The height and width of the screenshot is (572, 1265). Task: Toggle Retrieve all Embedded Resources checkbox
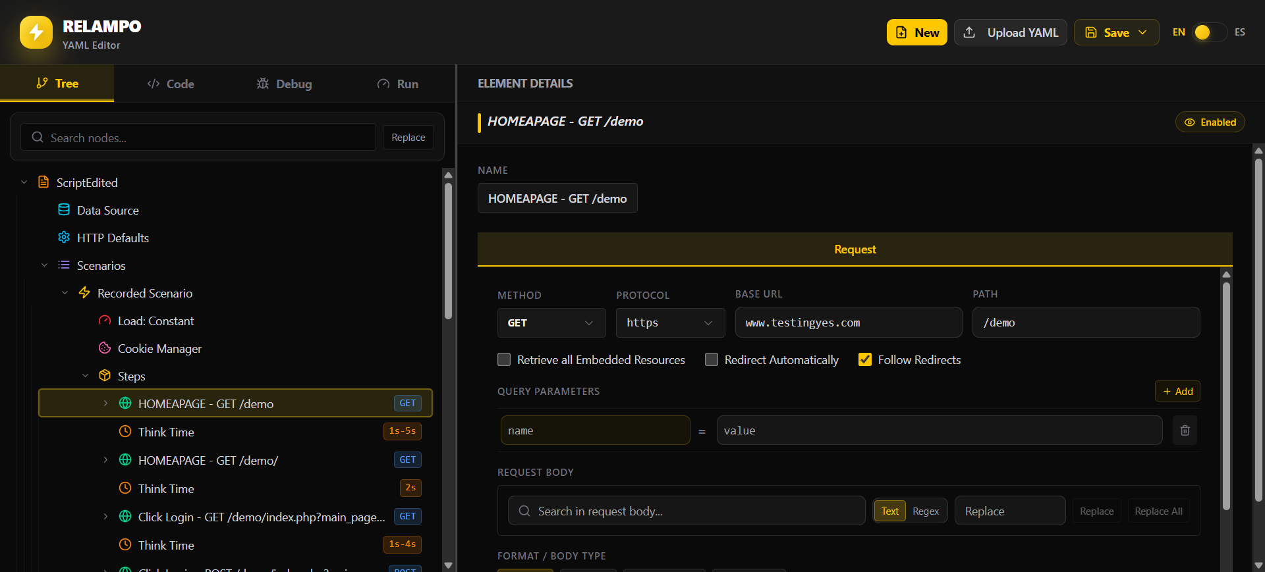click(504, 359)
